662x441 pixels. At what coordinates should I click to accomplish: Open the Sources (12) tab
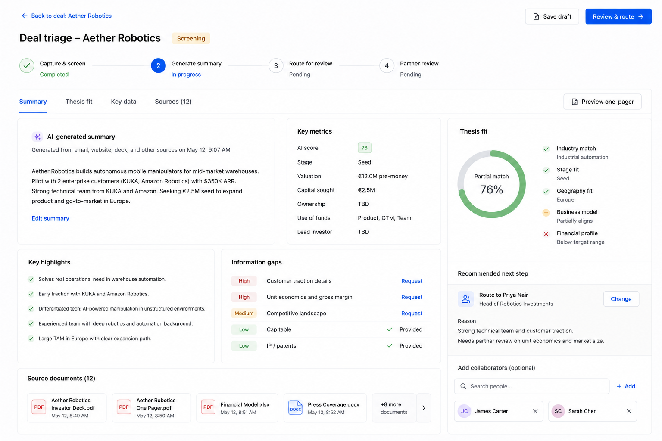click(173, 102)
